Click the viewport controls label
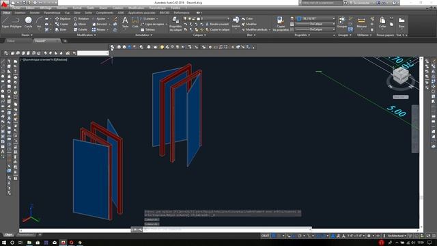Screen dimensions: 437x246 tap(44, 59)
